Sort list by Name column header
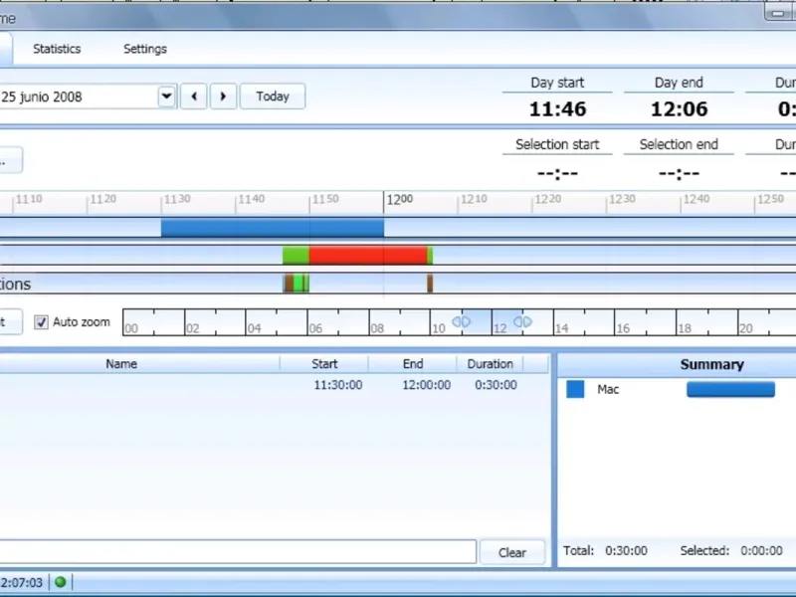Viewport: 796px width, 597px height. tap(121, 363)
